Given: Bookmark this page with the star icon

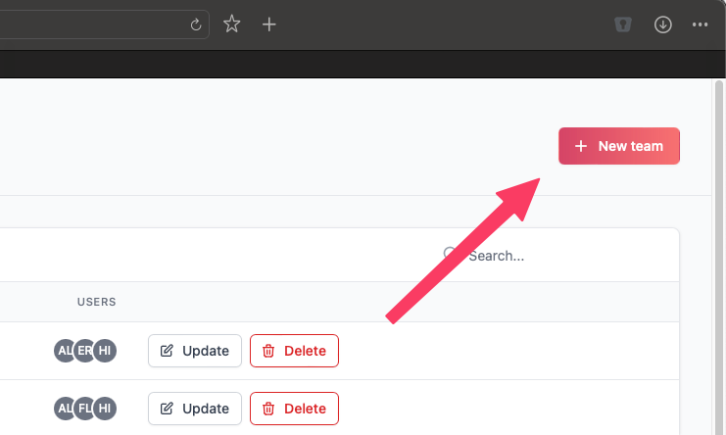Looking at the screenshot, I should pos(231,24).
